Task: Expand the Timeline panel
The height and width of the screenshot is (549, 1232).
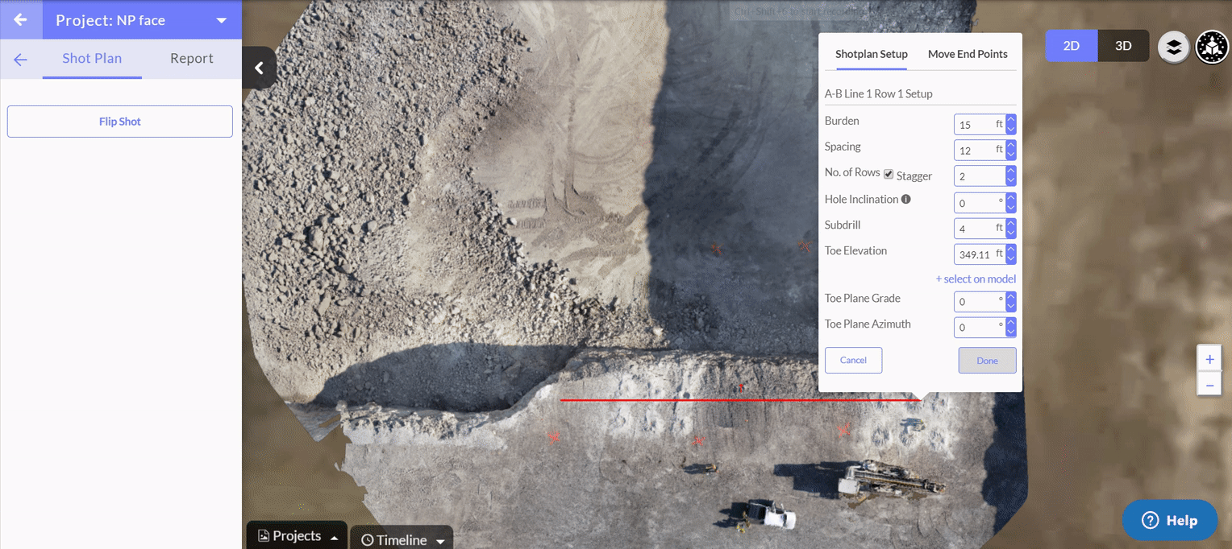Action: pyautogui.click(x=402, y=539)
